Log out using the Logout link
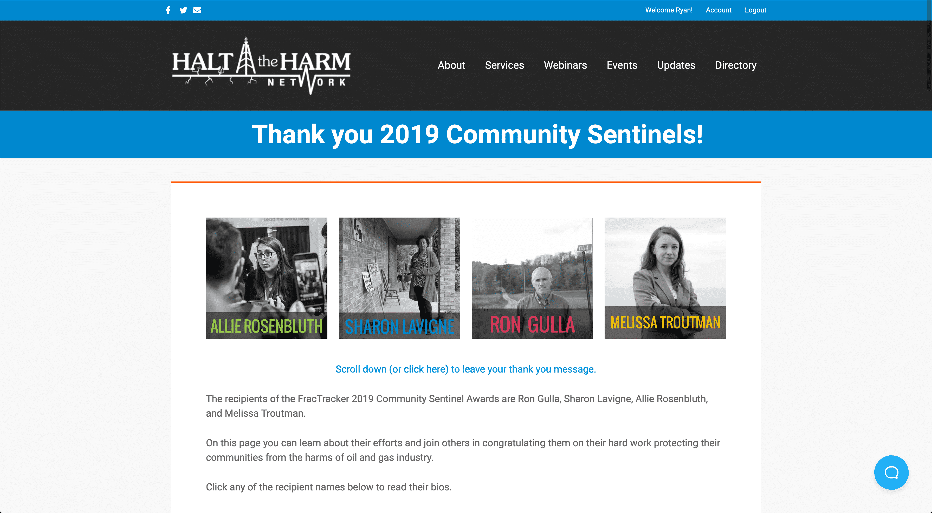This screenshot has height=513, width=932. pyautogui.click(x=755, y=10)
